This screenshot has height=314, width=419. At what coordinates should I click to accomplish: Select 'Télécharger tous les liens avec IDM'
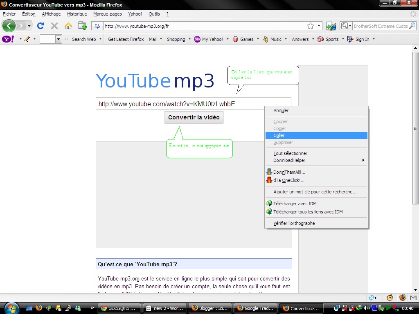[316, 212]
